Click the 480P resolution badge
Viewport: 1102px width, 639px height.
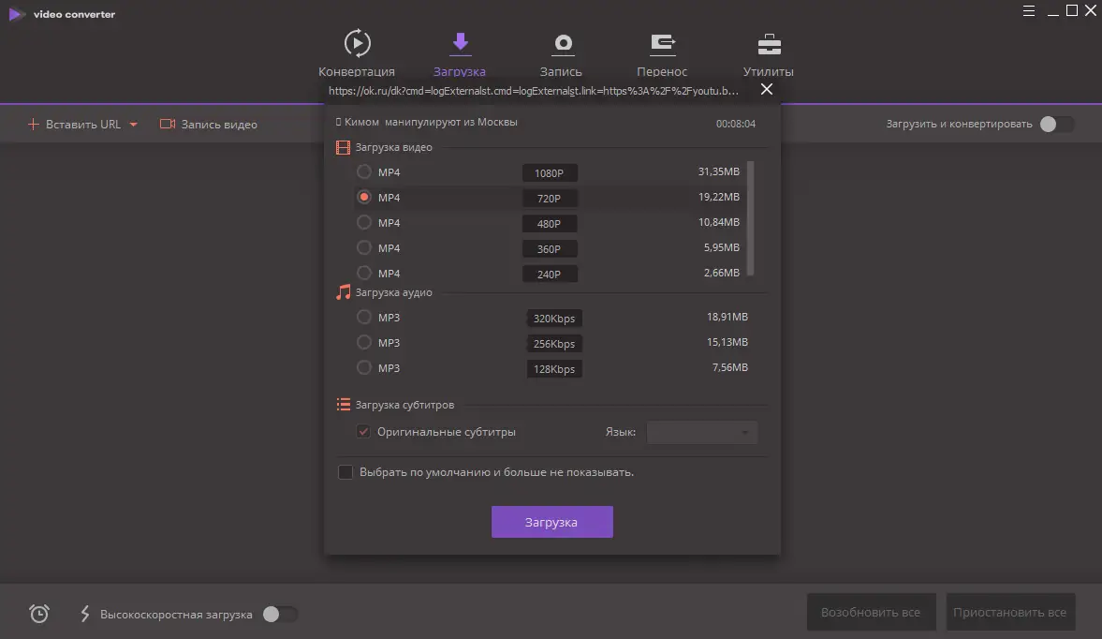(550, 224)
